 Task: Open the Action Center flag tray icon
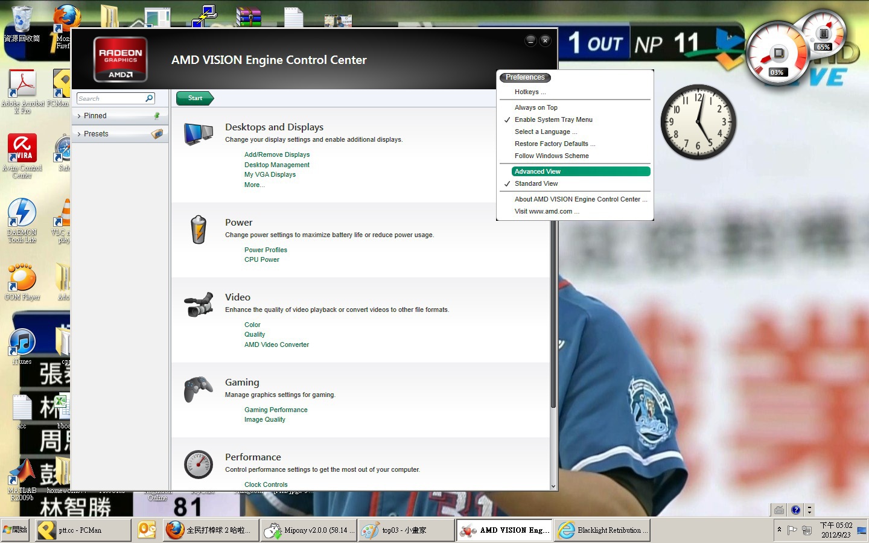click(792, 530)
